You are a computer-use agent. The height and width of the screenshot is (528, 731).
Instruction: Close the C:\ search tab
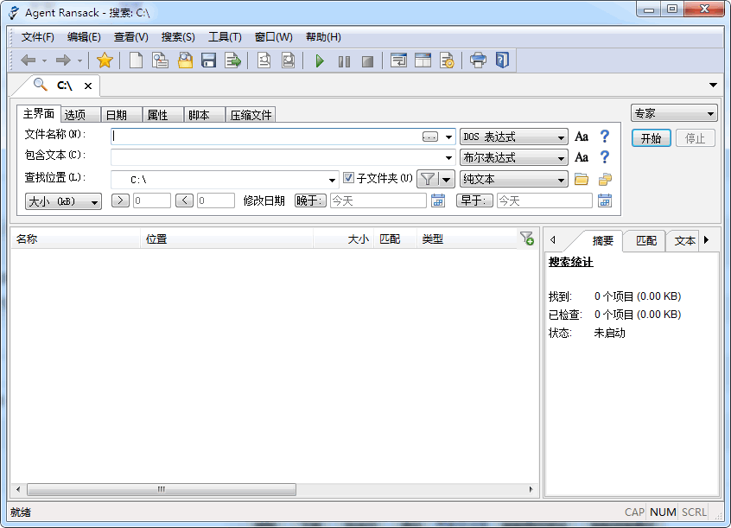[87, 86]
